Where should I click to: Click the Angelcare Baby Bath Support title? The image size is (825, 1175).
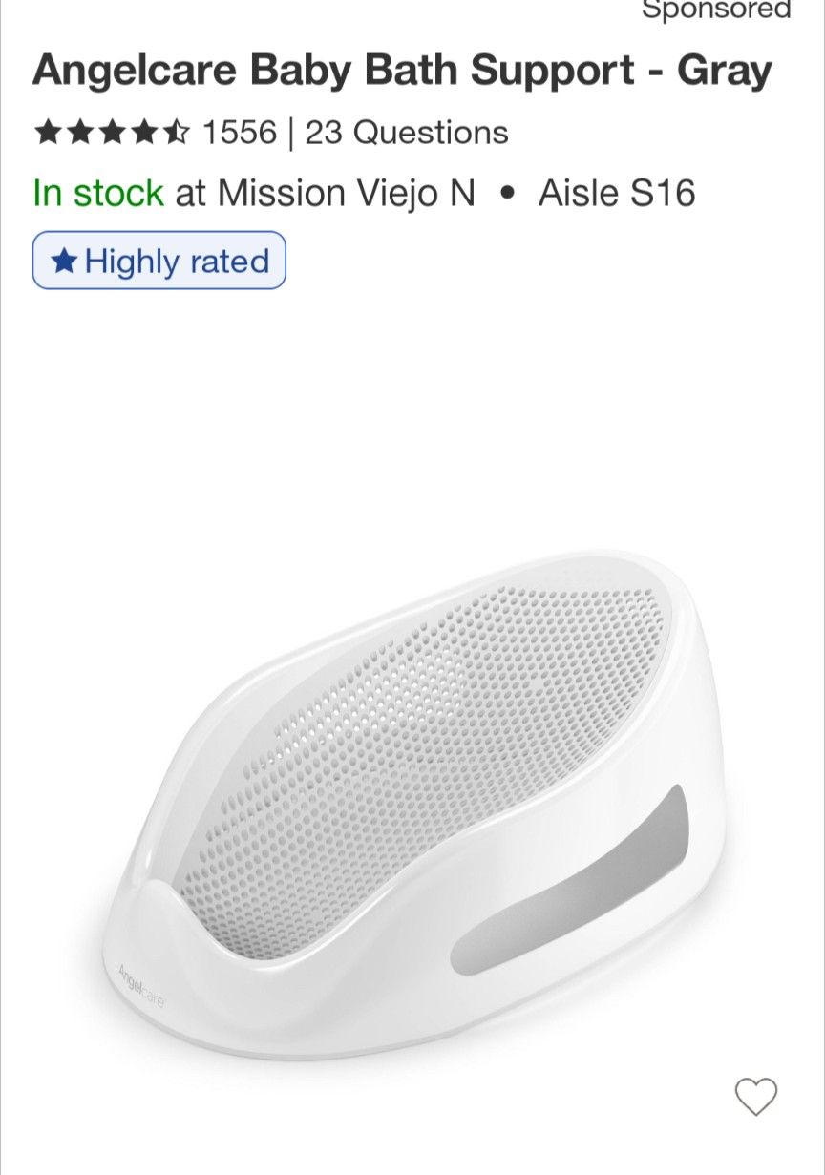pyautogui.click(x=402, y=72)
